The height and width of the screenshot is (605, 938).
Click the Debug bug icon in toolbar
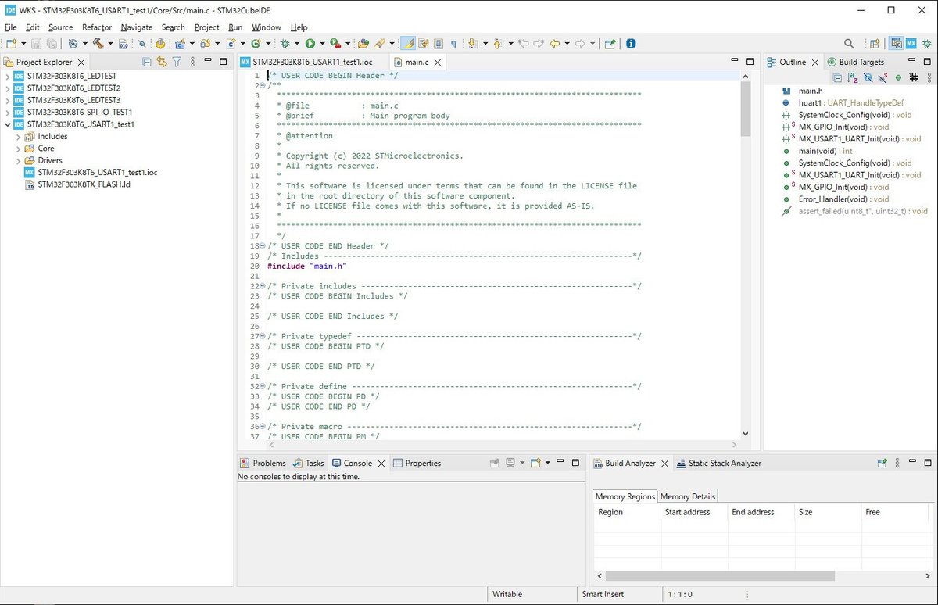pyautogui.click(x=285, y=44)
